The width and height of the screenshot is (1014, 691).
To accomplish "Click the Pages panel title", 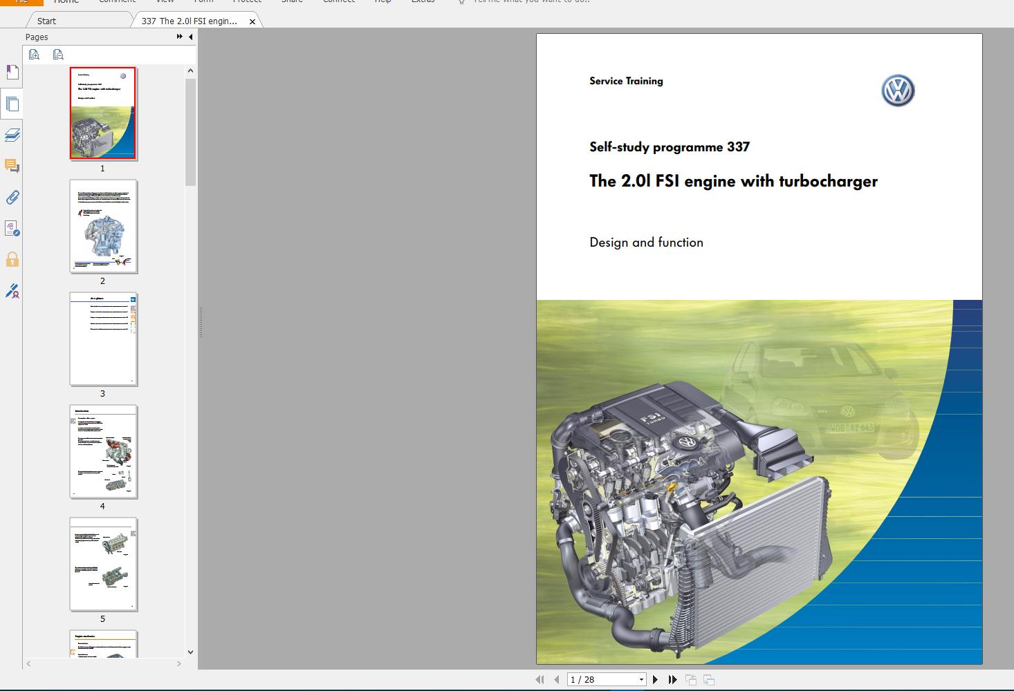I will pos(37,37).
